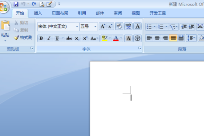
Task: Toggle superscript formatting
Action: tap(85, 38)
